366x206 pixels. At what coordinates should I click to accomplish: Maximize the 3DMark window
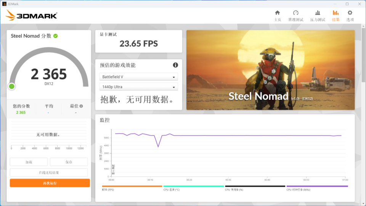click(x=347, y=4)
